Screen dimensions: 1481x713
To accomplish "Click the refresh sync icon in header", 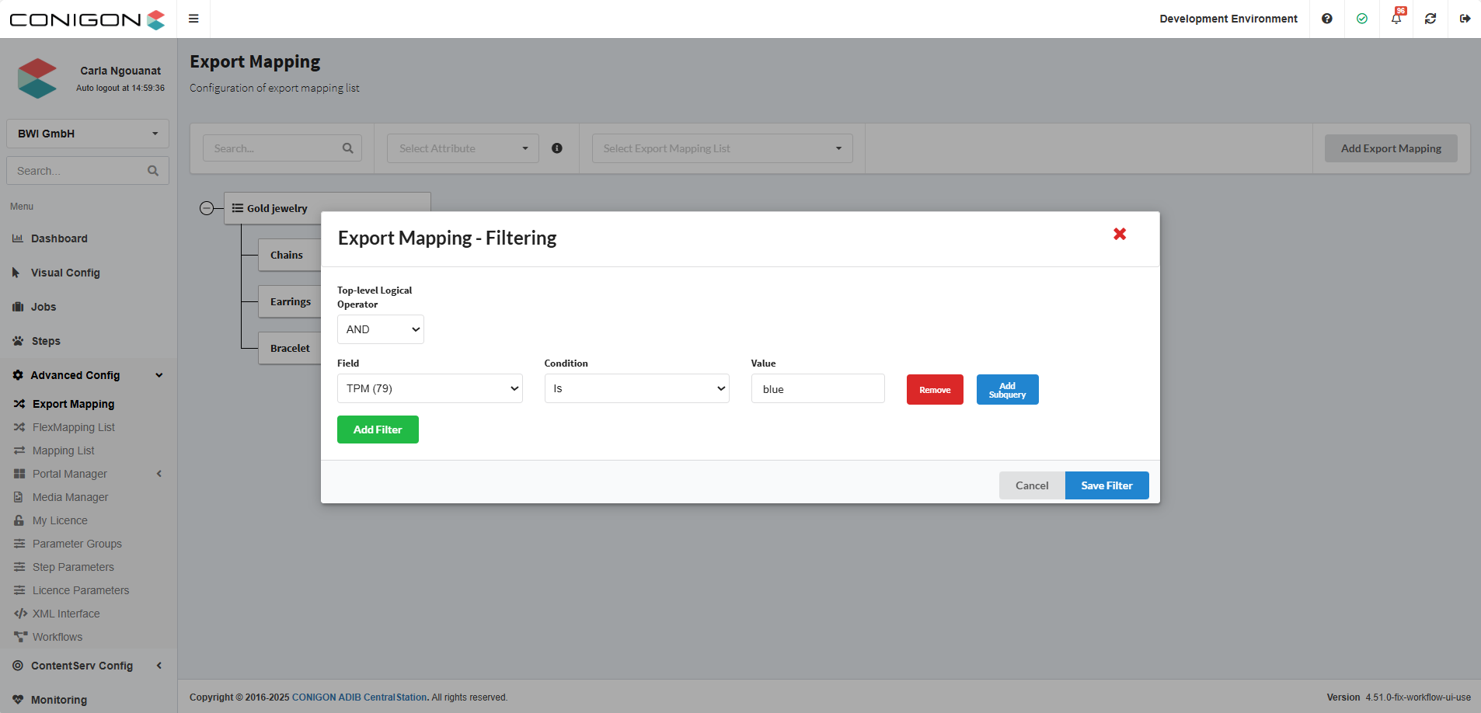I will click(x=1430, y=19).
